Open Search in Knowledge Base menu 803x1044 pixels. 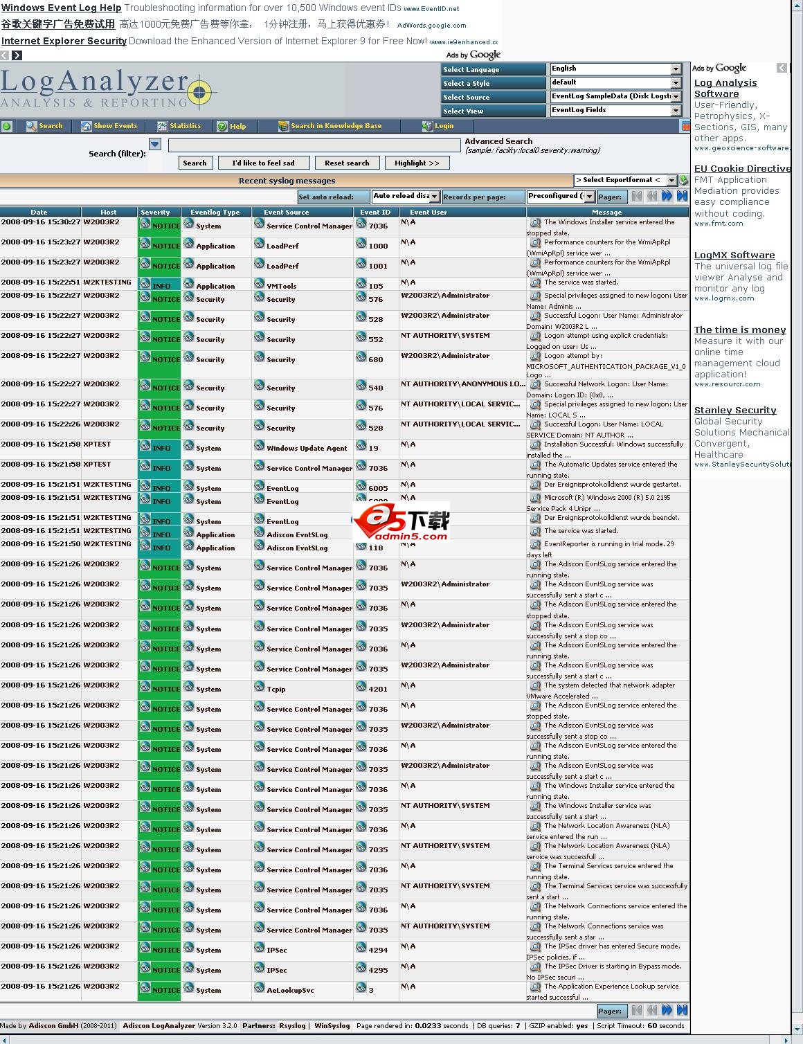tap(330, 126)
